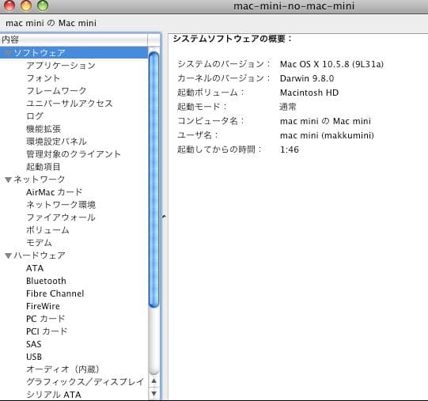
Task: Click the Darwin 9.8.0 kernel value
Action: click(x=307, y=78)
